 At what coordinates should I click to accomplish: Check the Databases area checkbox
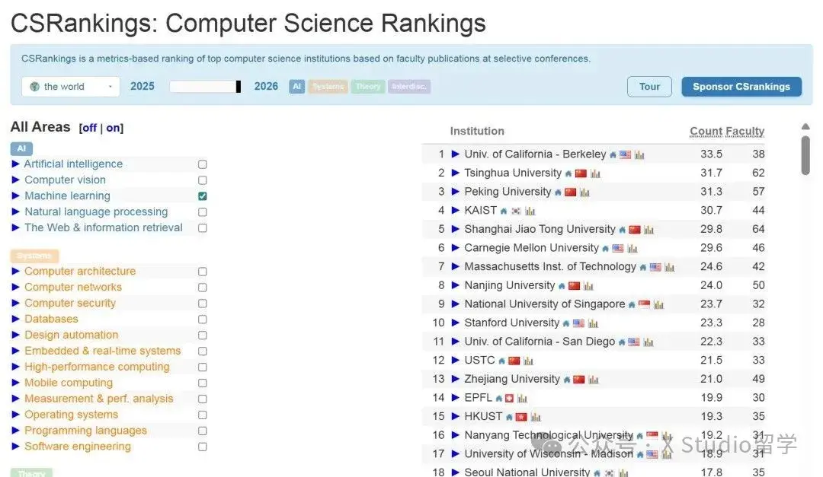[203, 320]
